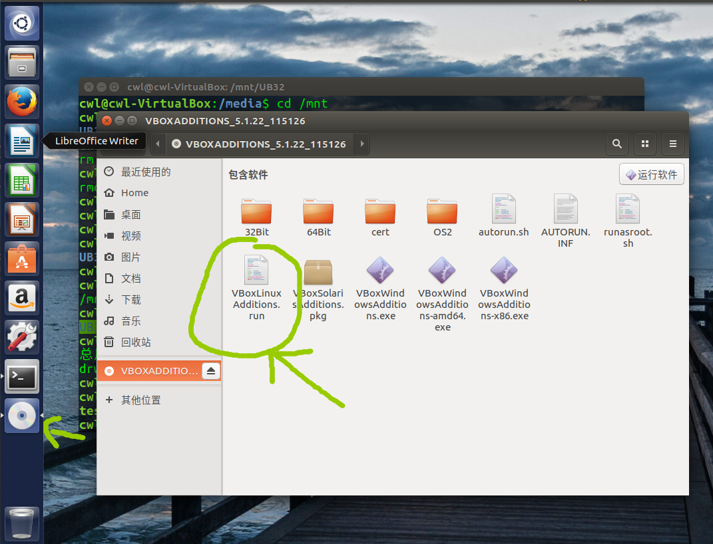The width and height of the screenshot is (713, 544).
Task: Eject the VBOXADDITIONS disc
Action: (x=211, y=371)
